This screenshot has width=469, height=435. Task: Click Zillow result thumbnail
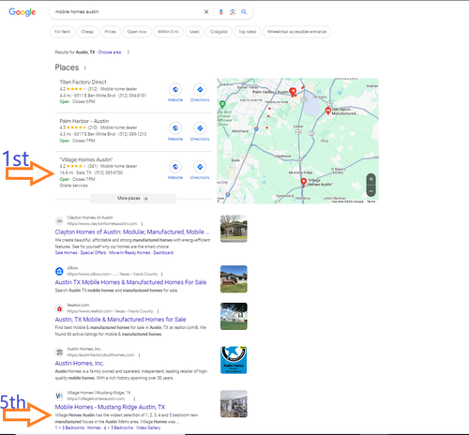[234, 279]
